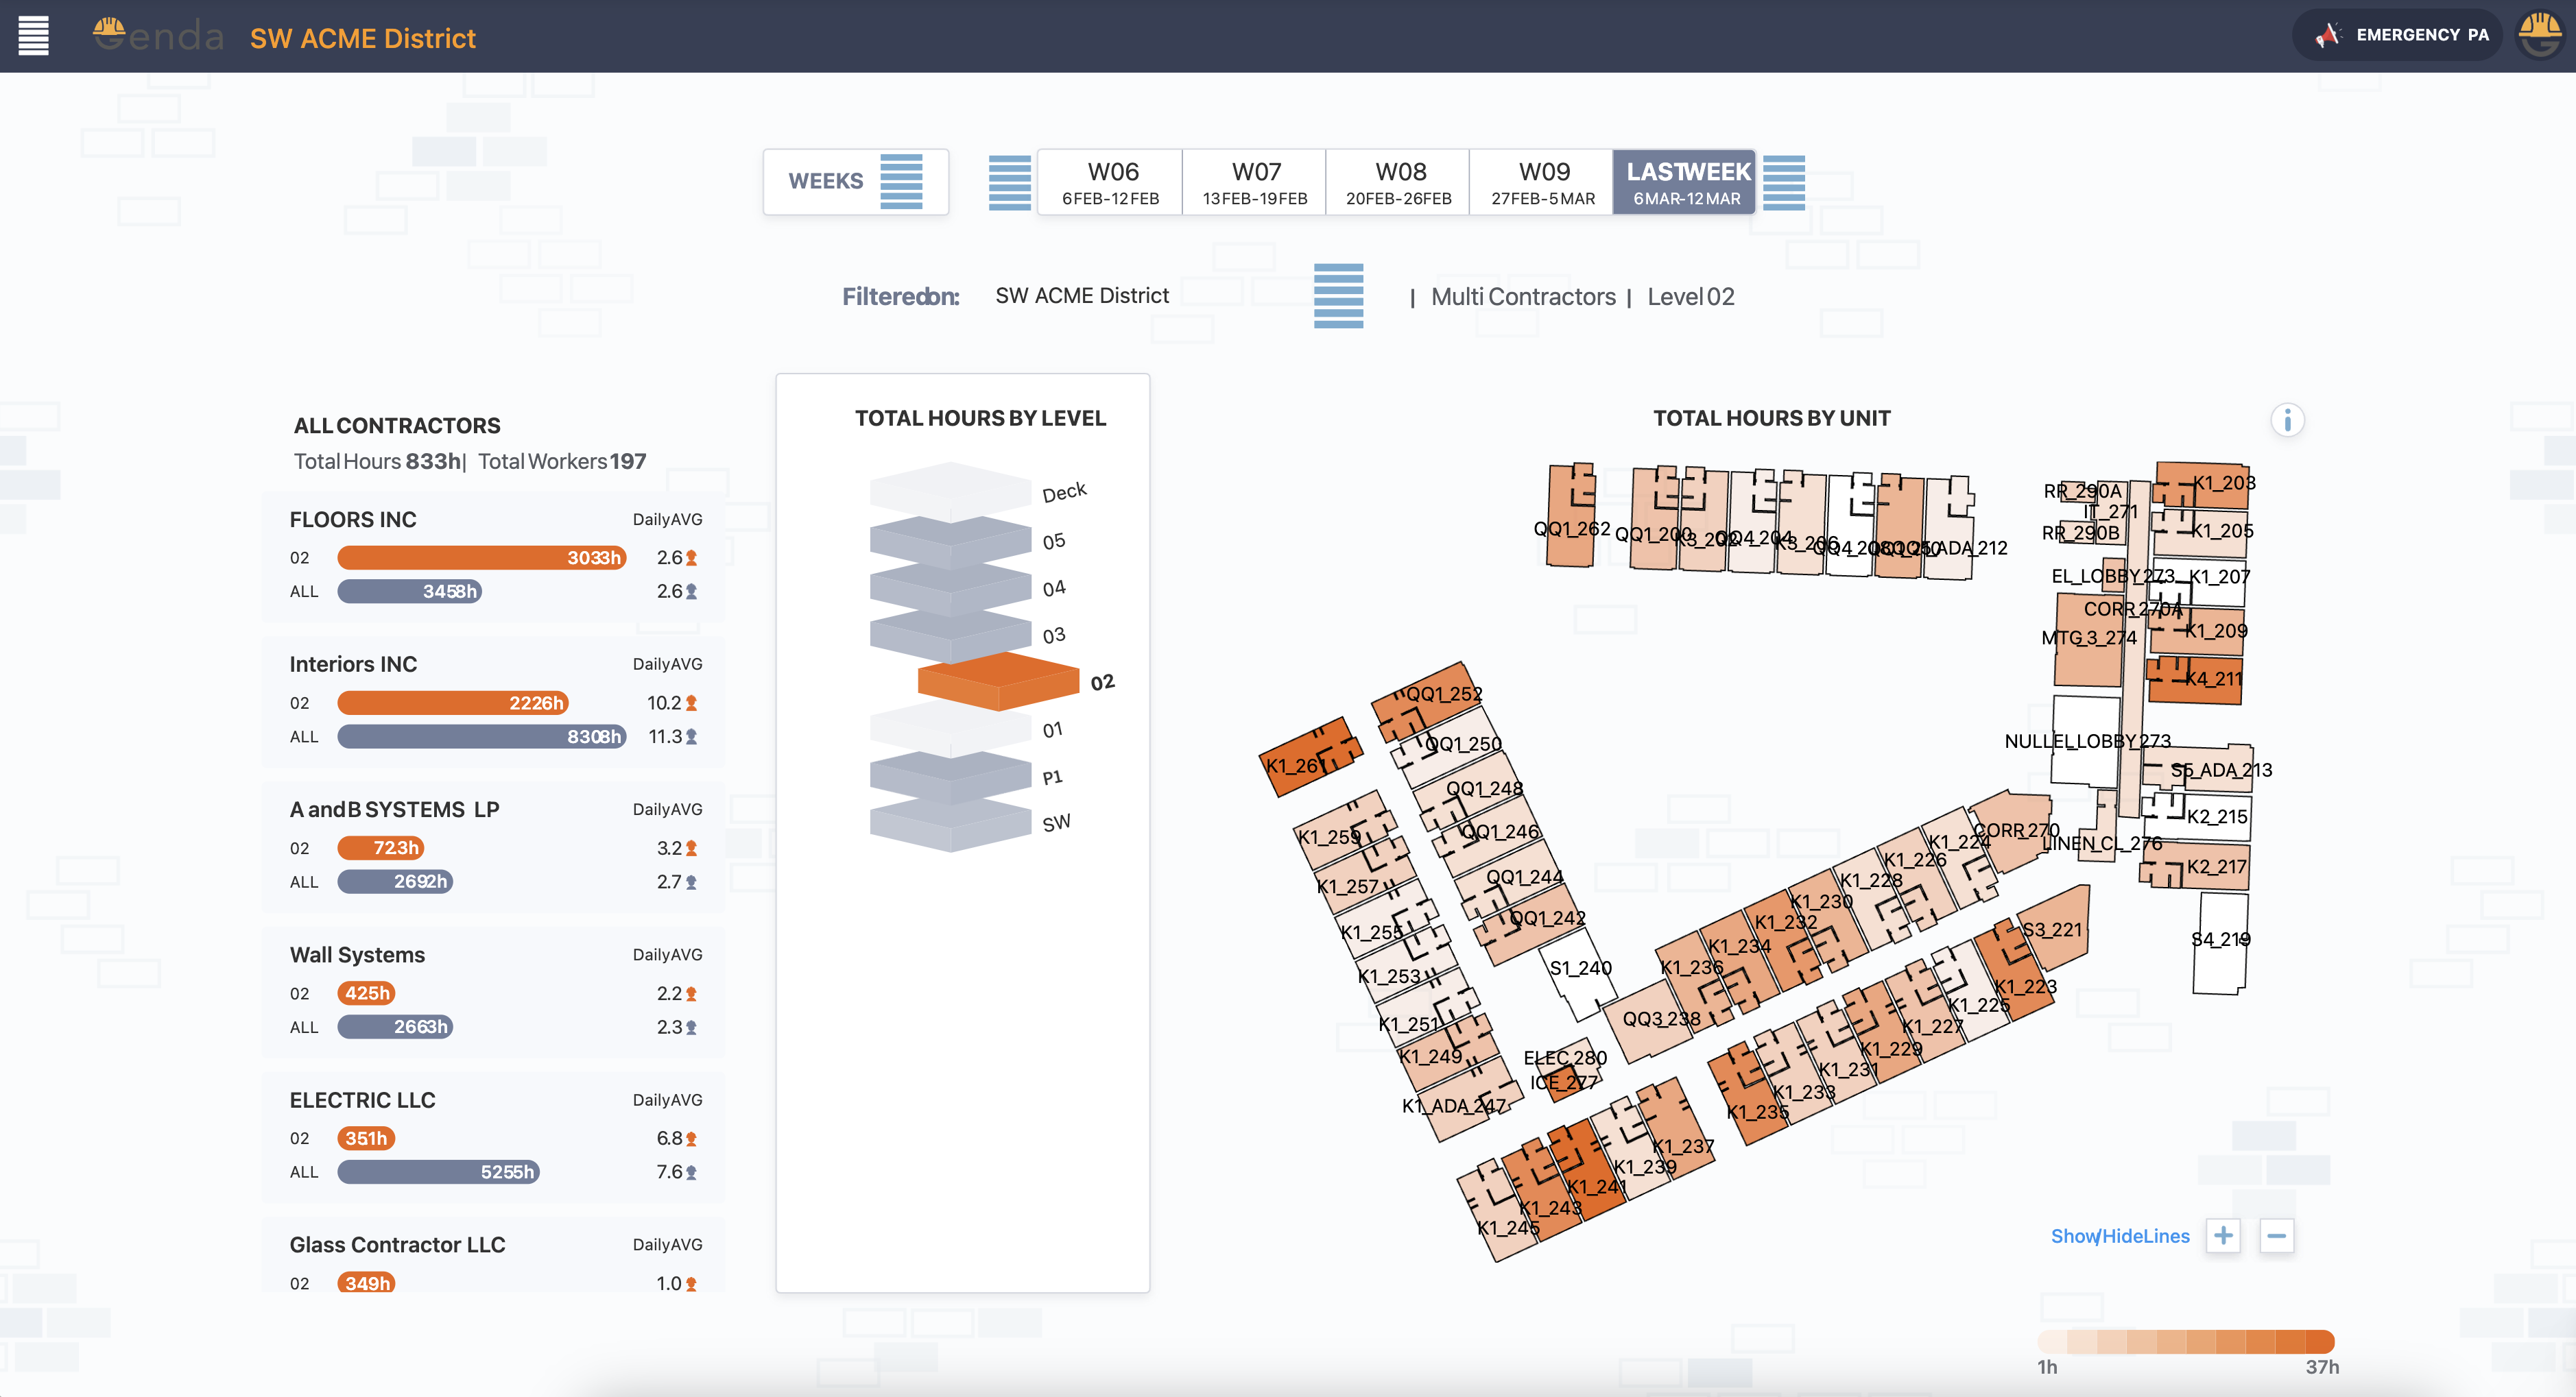Click the list icon left of W06
Image resolution: width=2576 pixels, height=1397 pixels.
(x=1009, y=182)
